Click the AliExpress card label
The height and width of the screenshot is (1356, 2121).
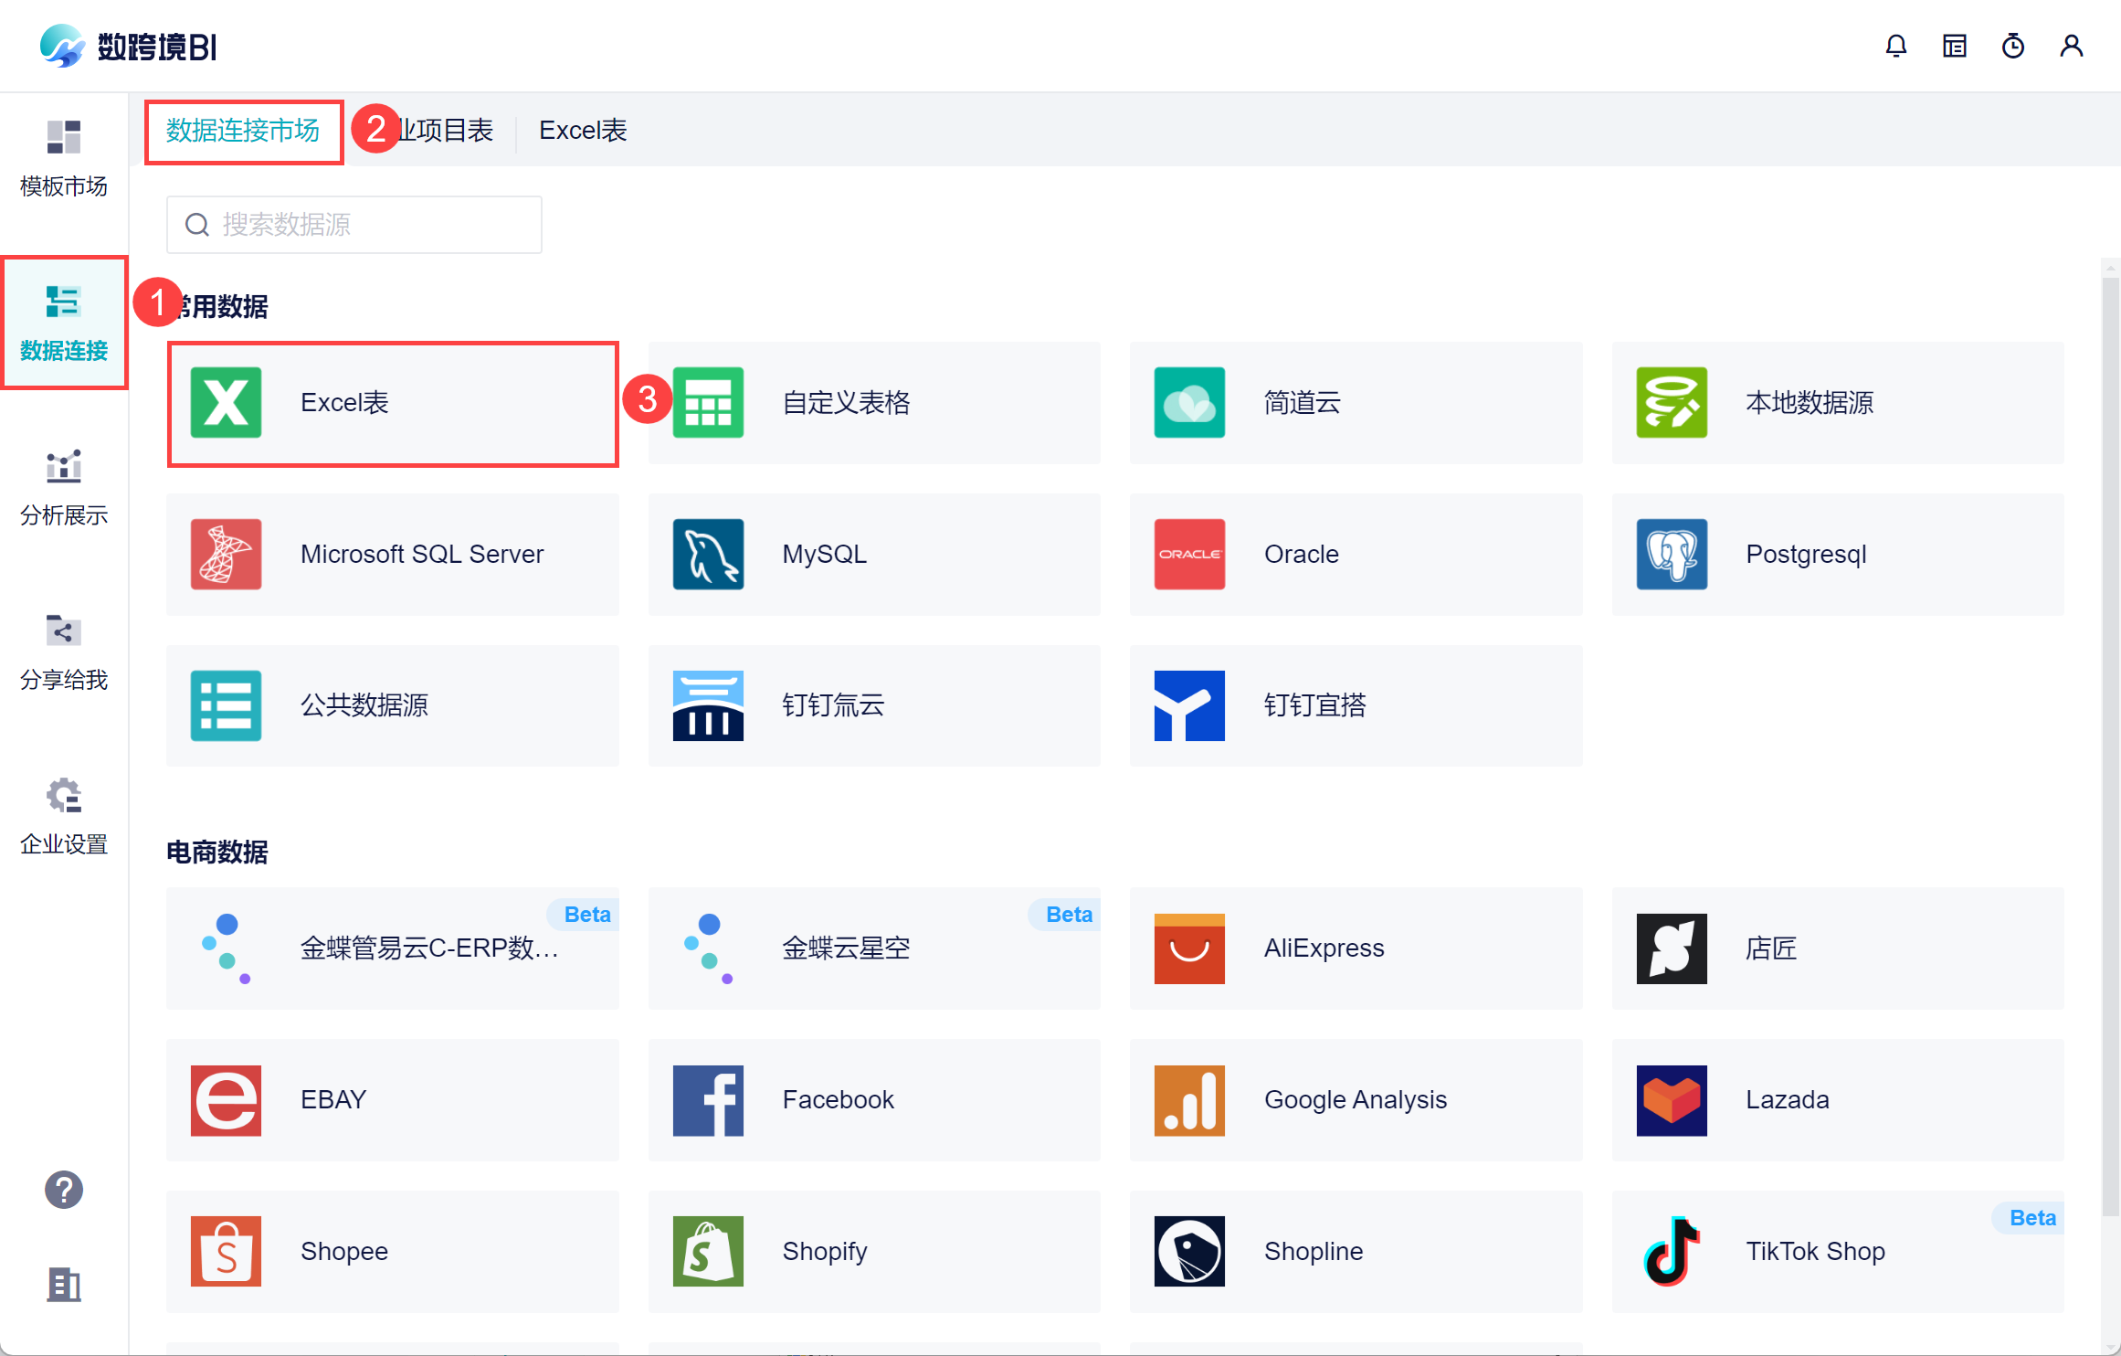point(1324,948)
